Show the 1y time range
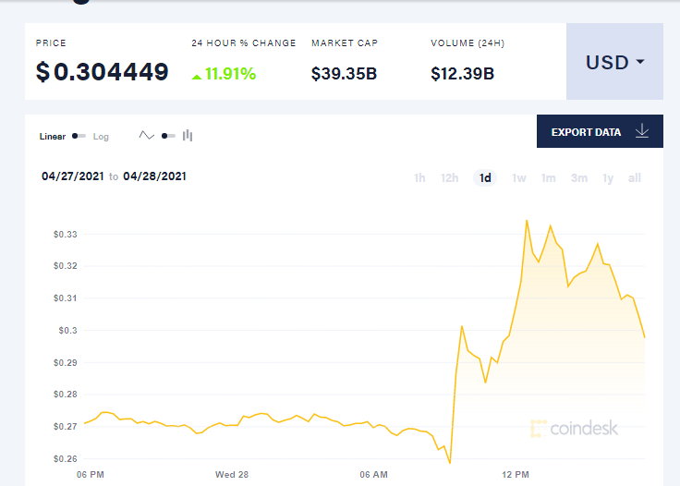The height and width of the screenshot is (486, 680). [608, 177]
